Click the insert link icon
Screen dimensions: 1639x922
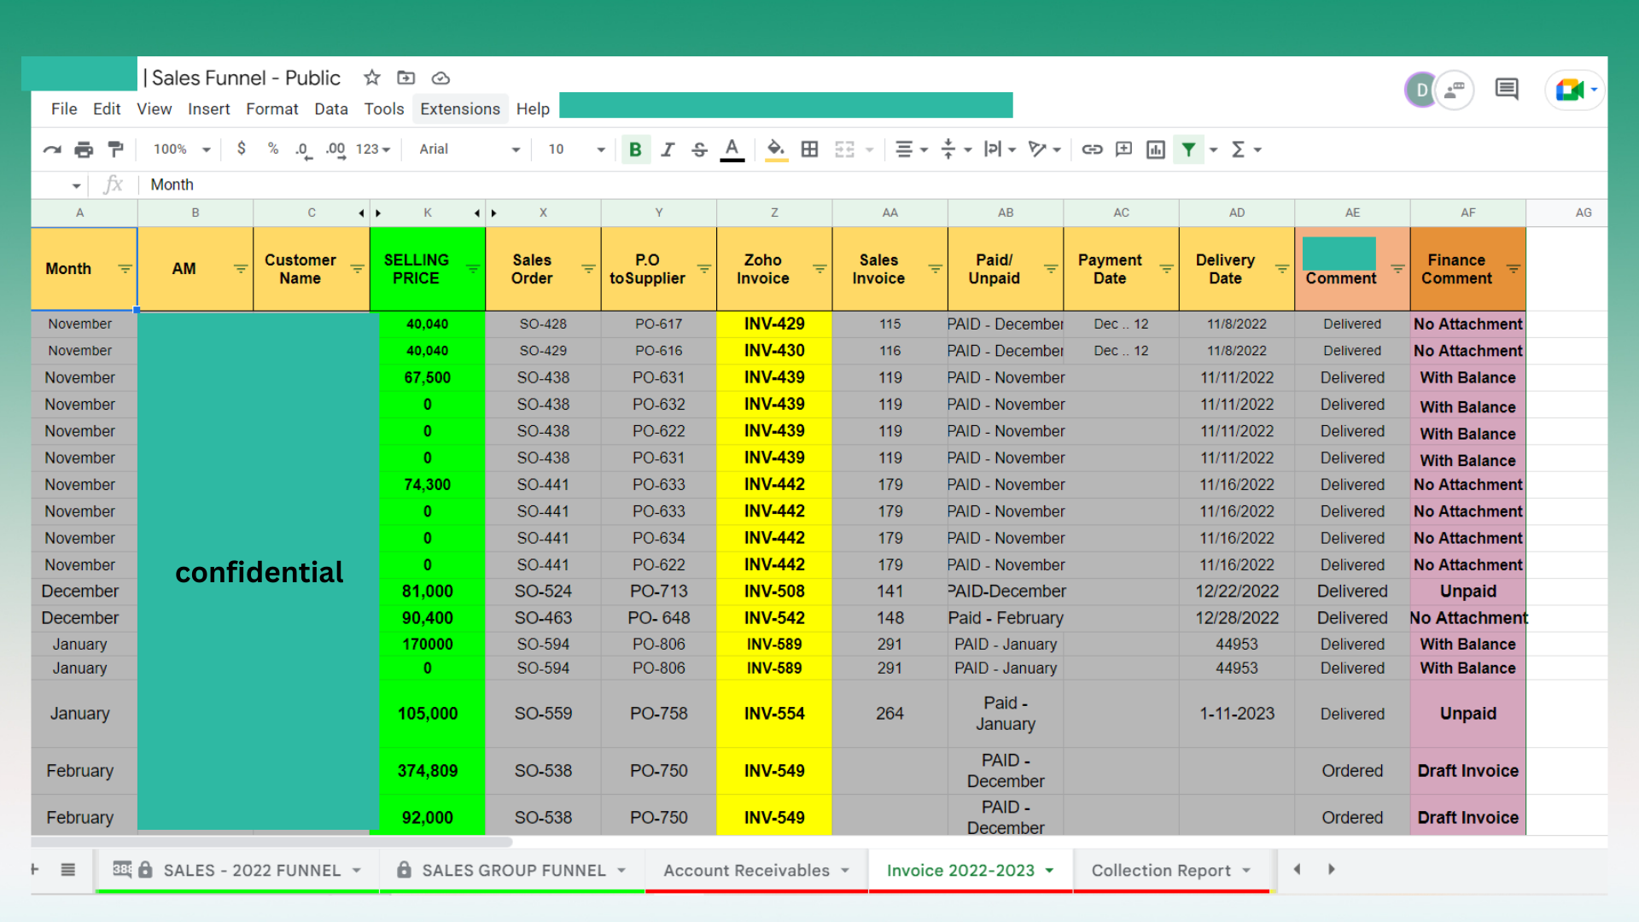point(1092,149)
